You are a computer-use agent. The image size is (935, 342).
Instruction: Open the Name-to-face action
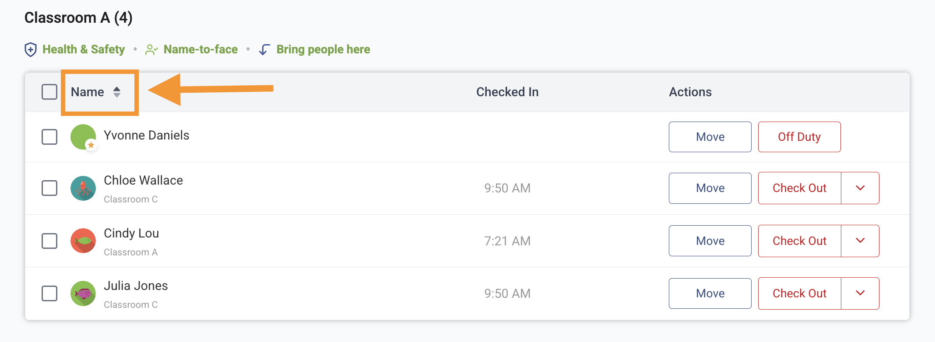(x=200, y=49)
